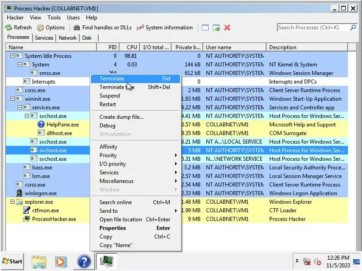Click the winlogon.exe process icon
The width and height of the screenshot is (362, 271).
[19, 193]
